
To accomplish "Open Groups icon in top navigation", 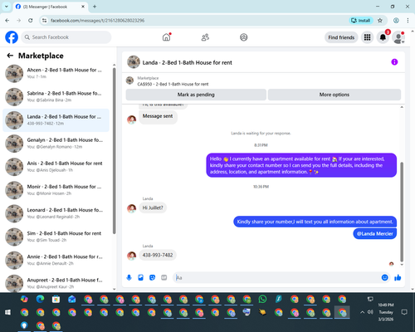I will click(243, 37).
